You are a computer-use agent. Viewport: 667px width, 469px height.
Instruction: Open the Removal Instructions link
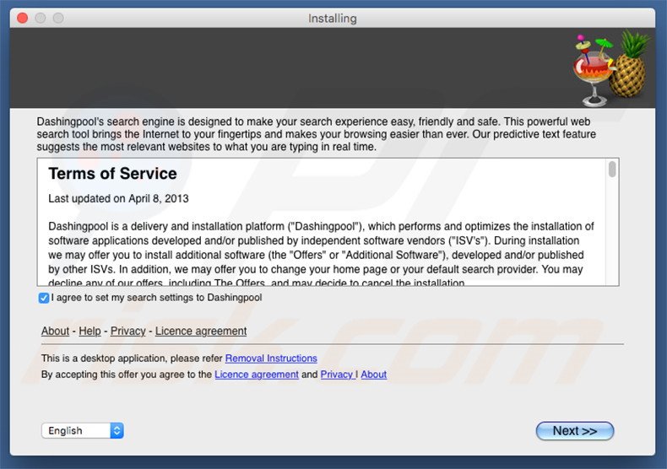(x=271, y=358)
